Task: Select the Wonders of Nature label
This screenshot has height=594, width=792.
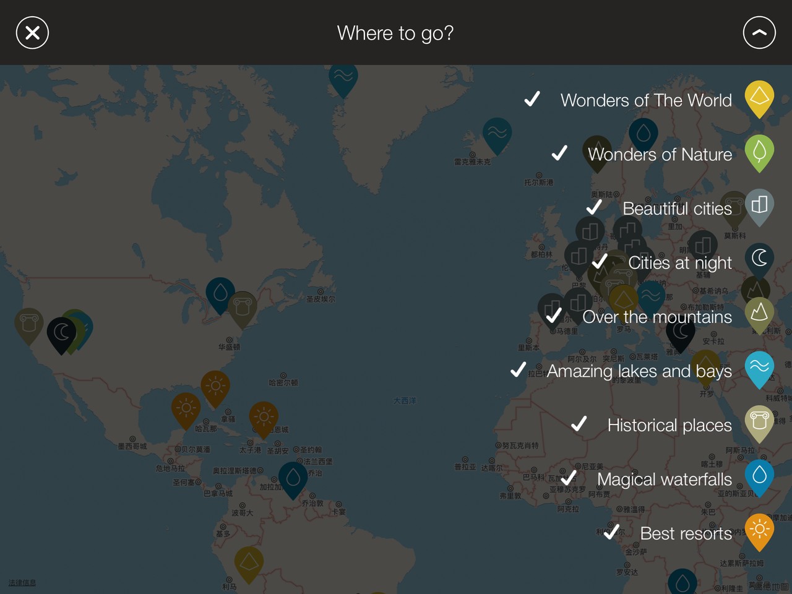Action: click(660, 154)
